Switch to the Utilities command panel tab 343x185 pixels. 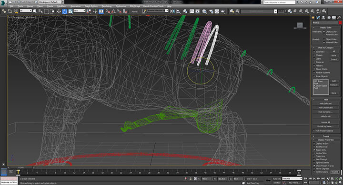coord(339,18)
